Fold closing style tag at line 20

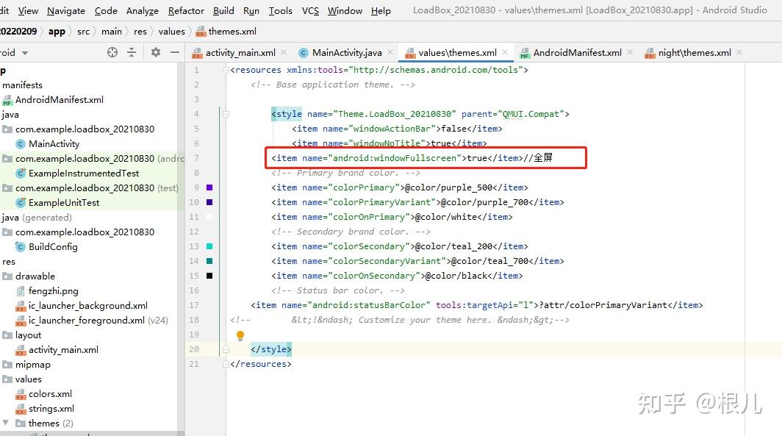(x=226, y=349)
